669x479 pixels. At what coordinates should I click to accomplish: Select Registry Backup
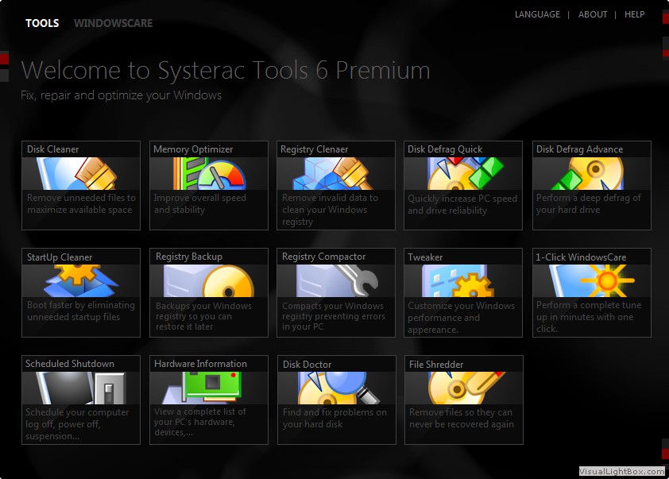point(208,292)
